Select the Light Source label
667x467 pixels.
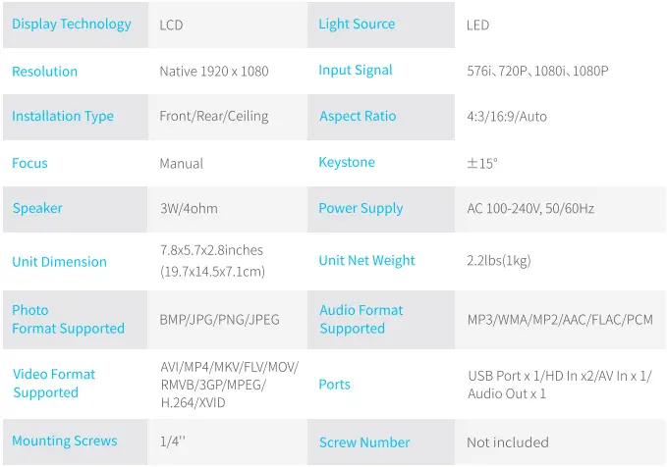pyautogui.click(x=357, y=25)
